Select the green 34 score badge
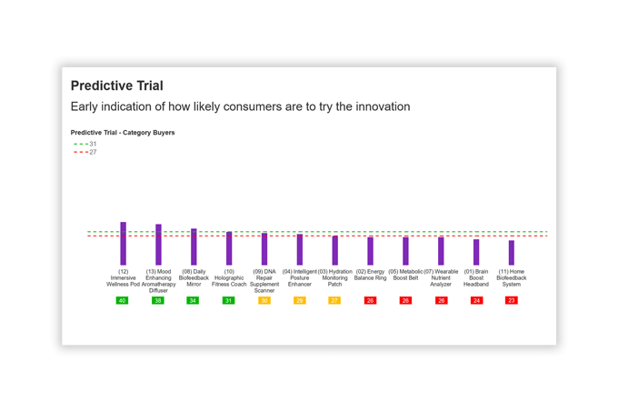 (193, 300)
